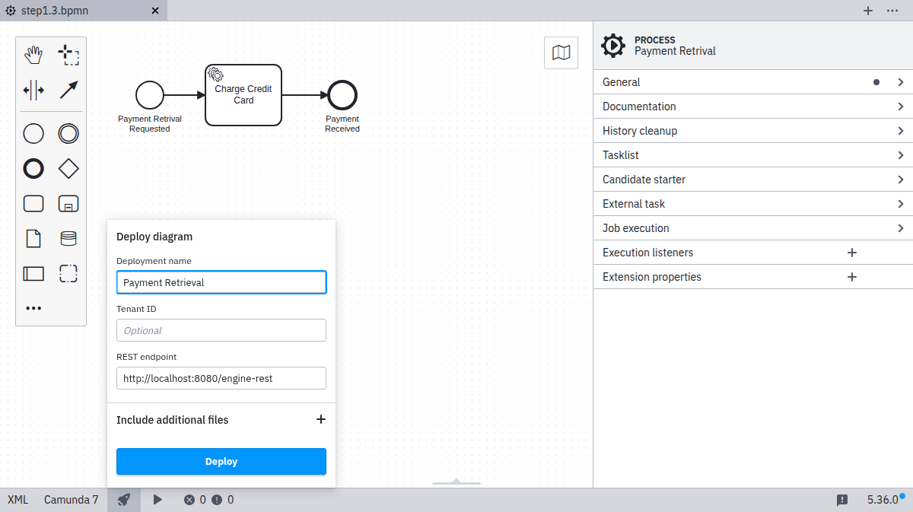Activate the global connect arrow tool
Screen dimensions: 913x512
click(68, 90)
